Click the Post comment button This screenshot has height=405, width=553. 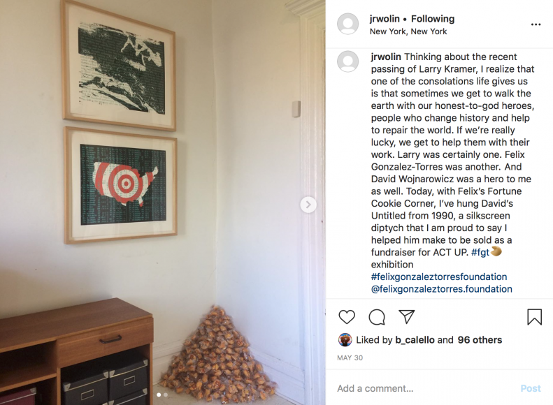(x=531, y=388)
